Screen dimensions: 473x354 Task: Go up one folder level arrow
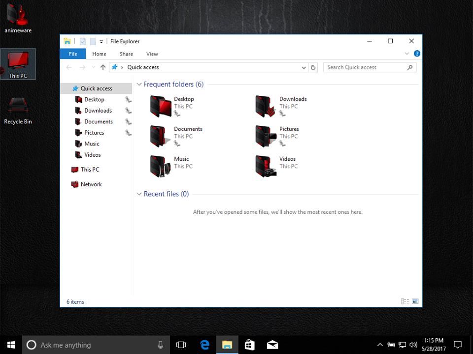102,67
